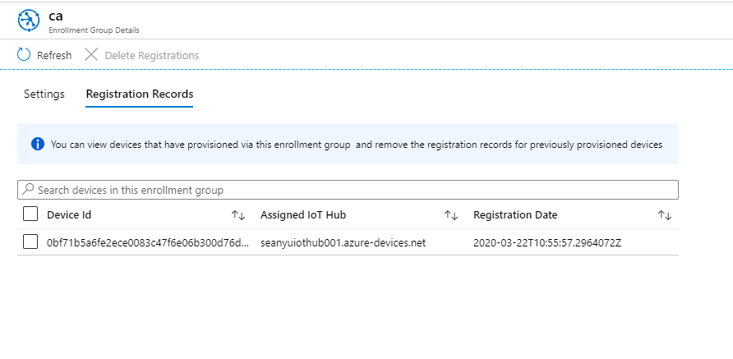
Task: Click the enrollment group hub icon
Action: coord(29,21)
